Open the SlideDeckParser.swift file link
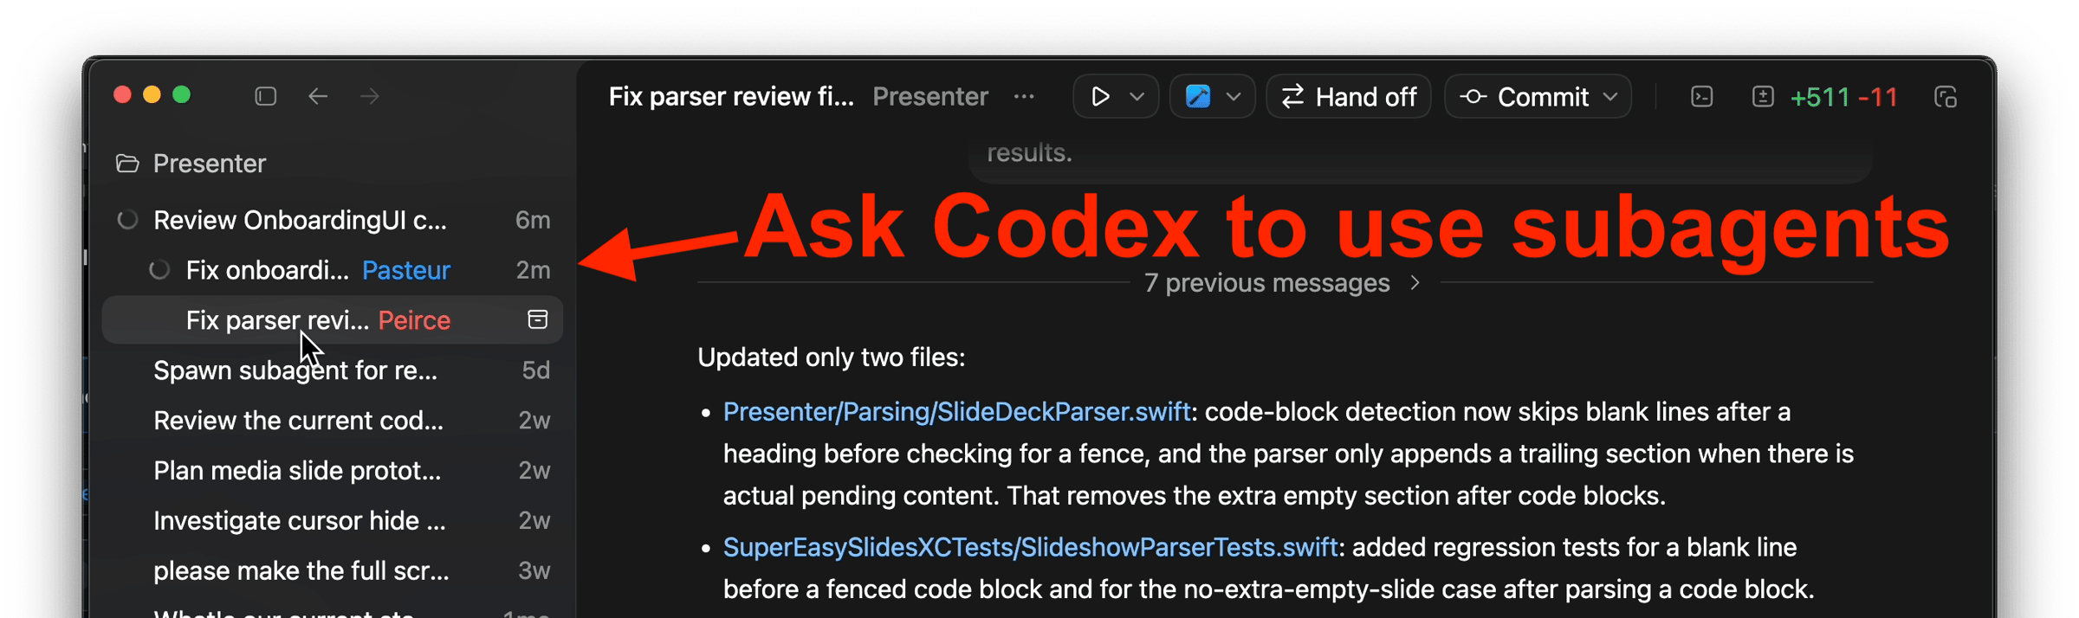 point(956,411)
